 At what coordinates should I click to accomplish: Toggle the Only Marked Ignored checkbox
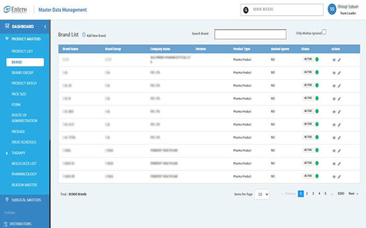[324, 32]
